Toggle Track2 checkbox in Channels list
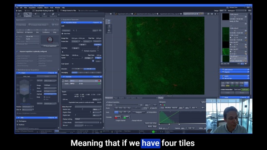 pyautogui.click(x=63, y=84)
